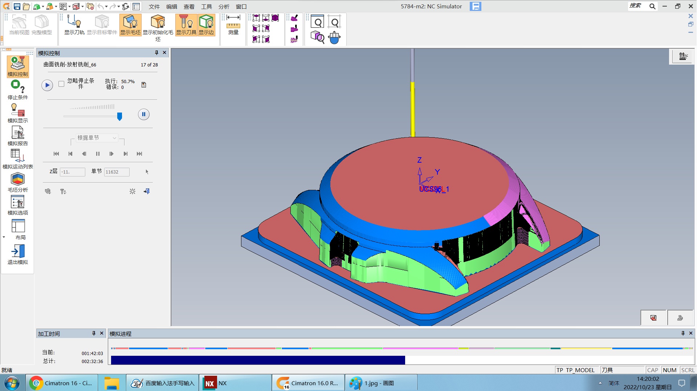Image resolution: width=697 pixels, height=391 pixels.
Task: Open the undo history dropdown arrow
Action: tap(106, 7)
